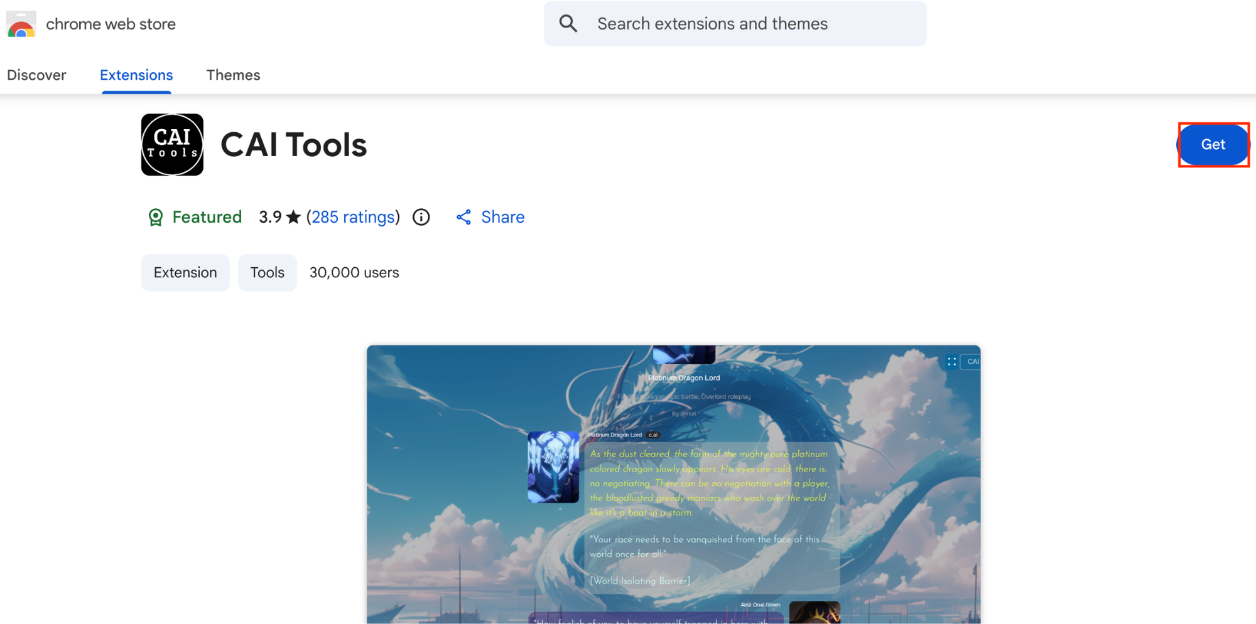Click the black circular CAI Tools logo
The image size is (1256, 624).
(x=172, y=145)
